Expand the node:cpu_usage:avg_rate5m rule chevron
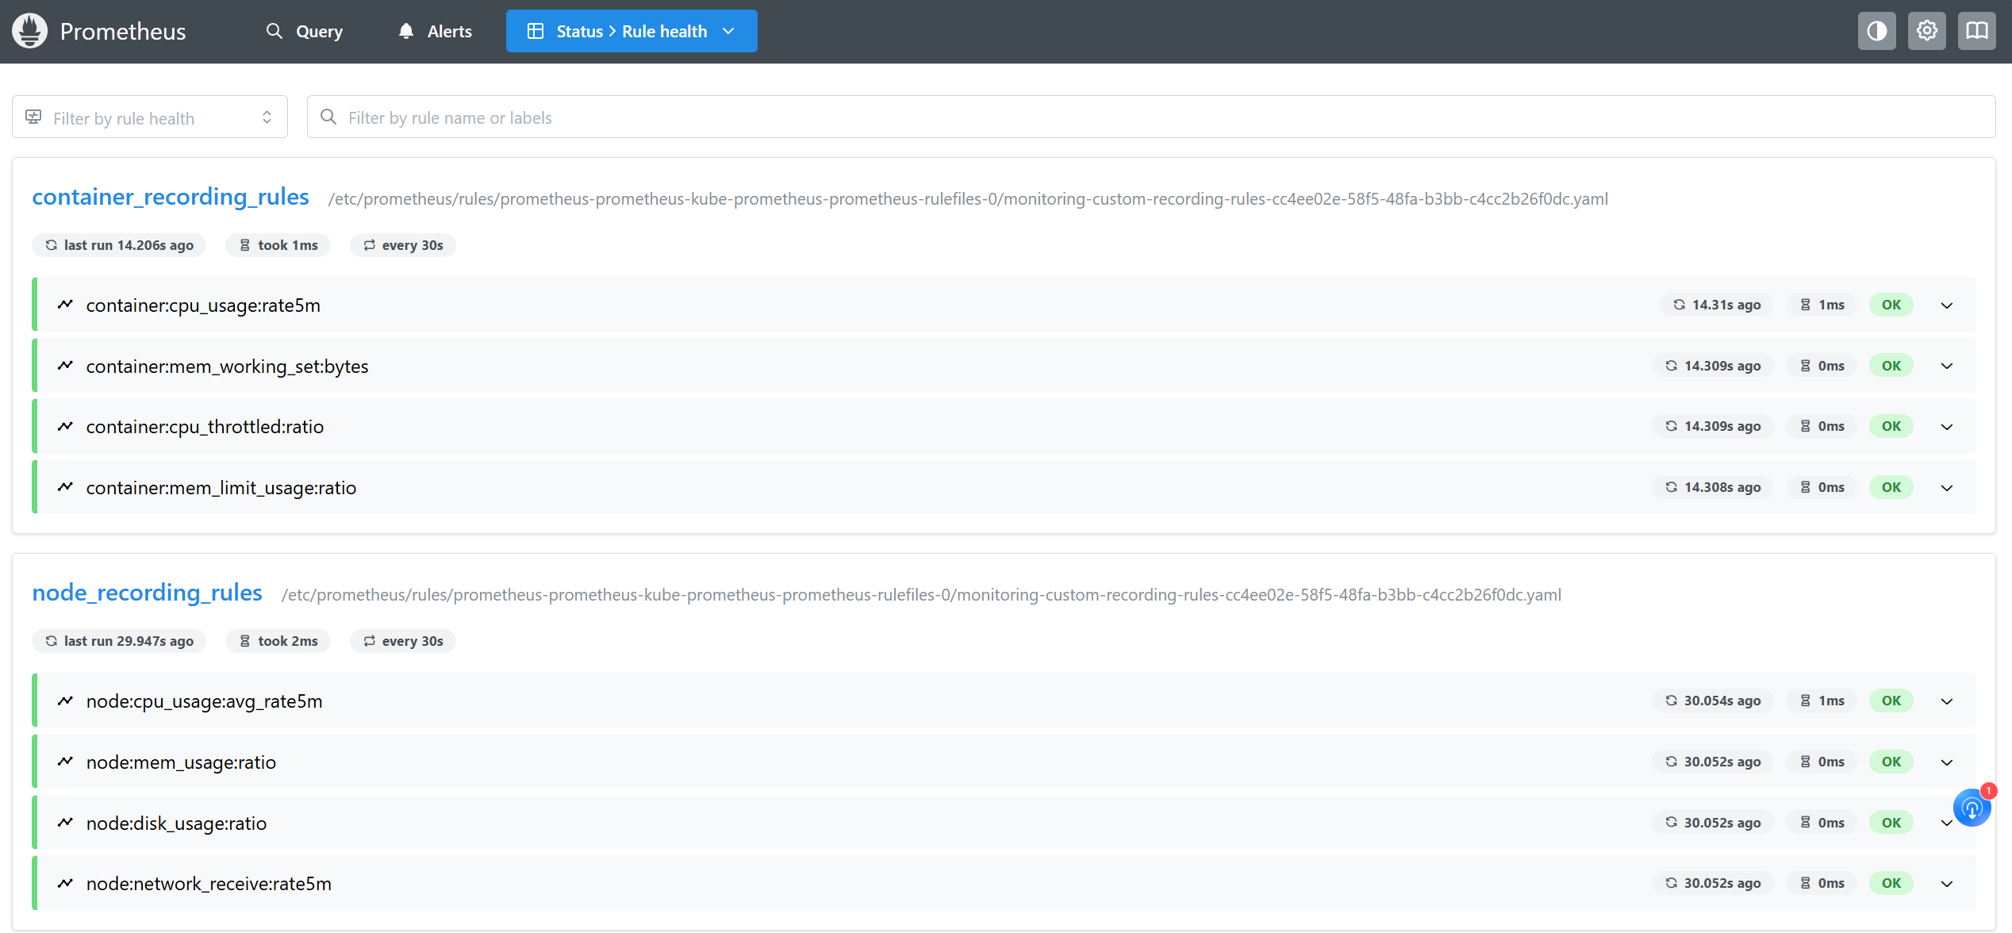This screenshot has width=2012, height=933. [x=1947, y=701]
